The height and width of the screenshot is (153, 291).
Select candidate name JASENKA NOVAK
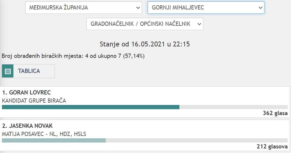click(27, 126)
